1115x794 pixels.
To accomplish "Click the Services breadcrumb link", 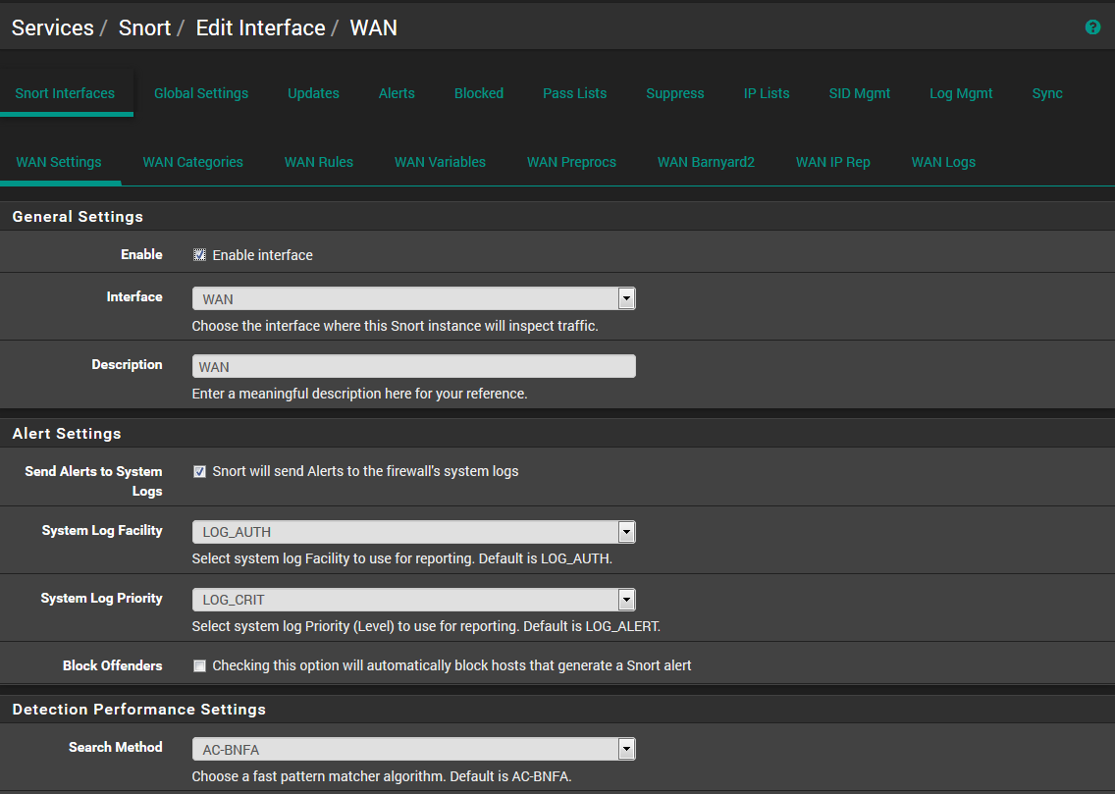I will tap(53, 27).
